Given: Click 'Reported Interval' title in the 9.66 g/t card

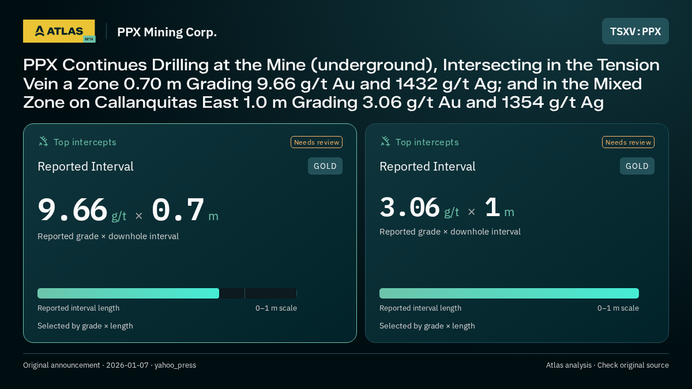Looking at the screenshot, I should [85, 167].
